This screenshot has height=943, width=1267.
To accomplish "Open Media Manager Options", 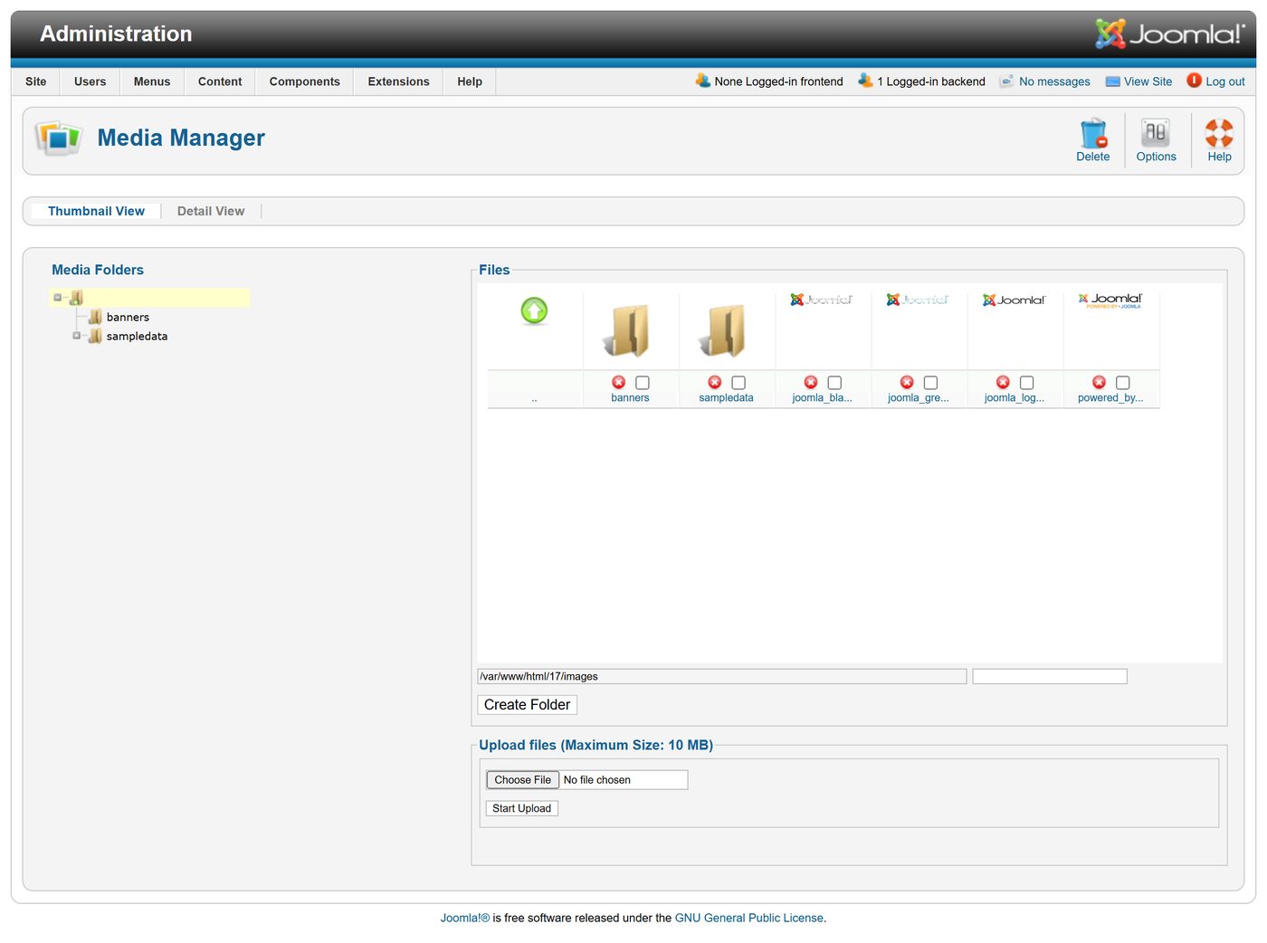I will (x=1156, y=134).
